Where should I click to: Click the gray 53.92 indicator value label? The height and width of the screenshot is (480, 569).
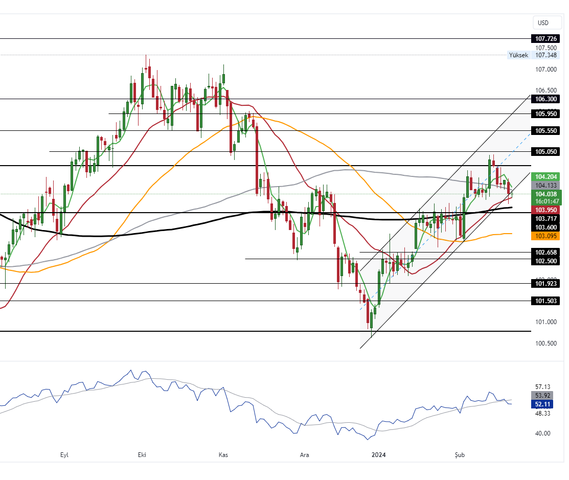tap(542, 396)
